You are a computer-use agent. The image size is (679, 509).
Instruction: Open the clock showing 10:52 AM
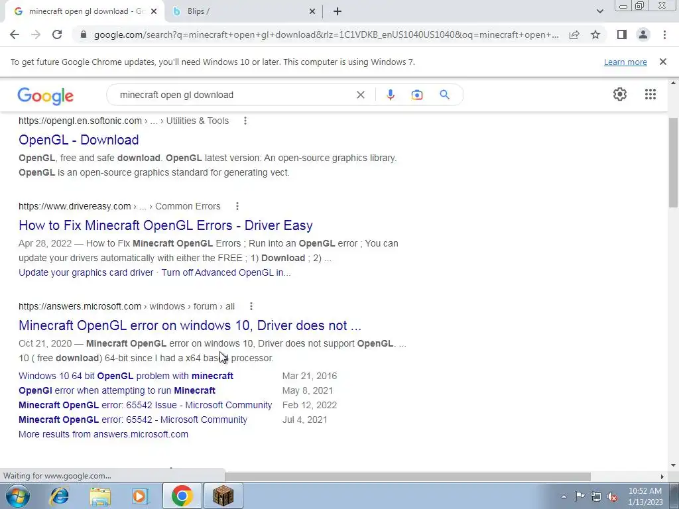coord(645,496)
